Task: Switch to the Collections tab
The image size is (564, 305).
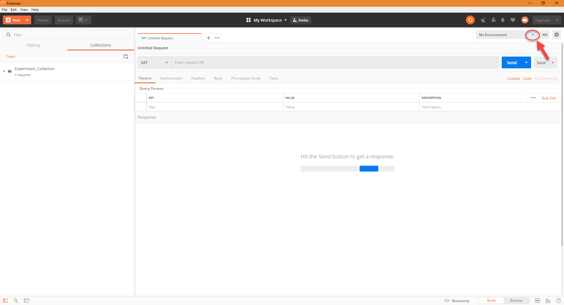Action: pyautogui.click(x=100, y=45)
